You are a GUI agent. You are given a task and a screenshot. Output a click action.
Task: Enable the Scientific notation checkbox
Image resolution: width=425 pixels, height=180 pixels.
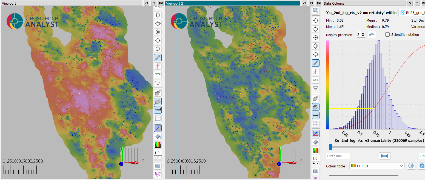387,34
